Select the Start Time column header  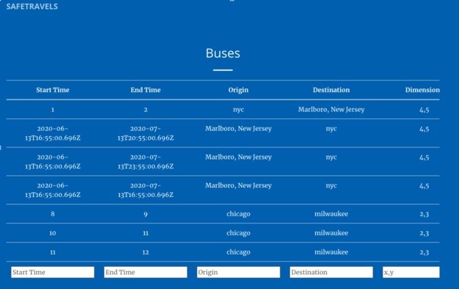coord(53,90)
